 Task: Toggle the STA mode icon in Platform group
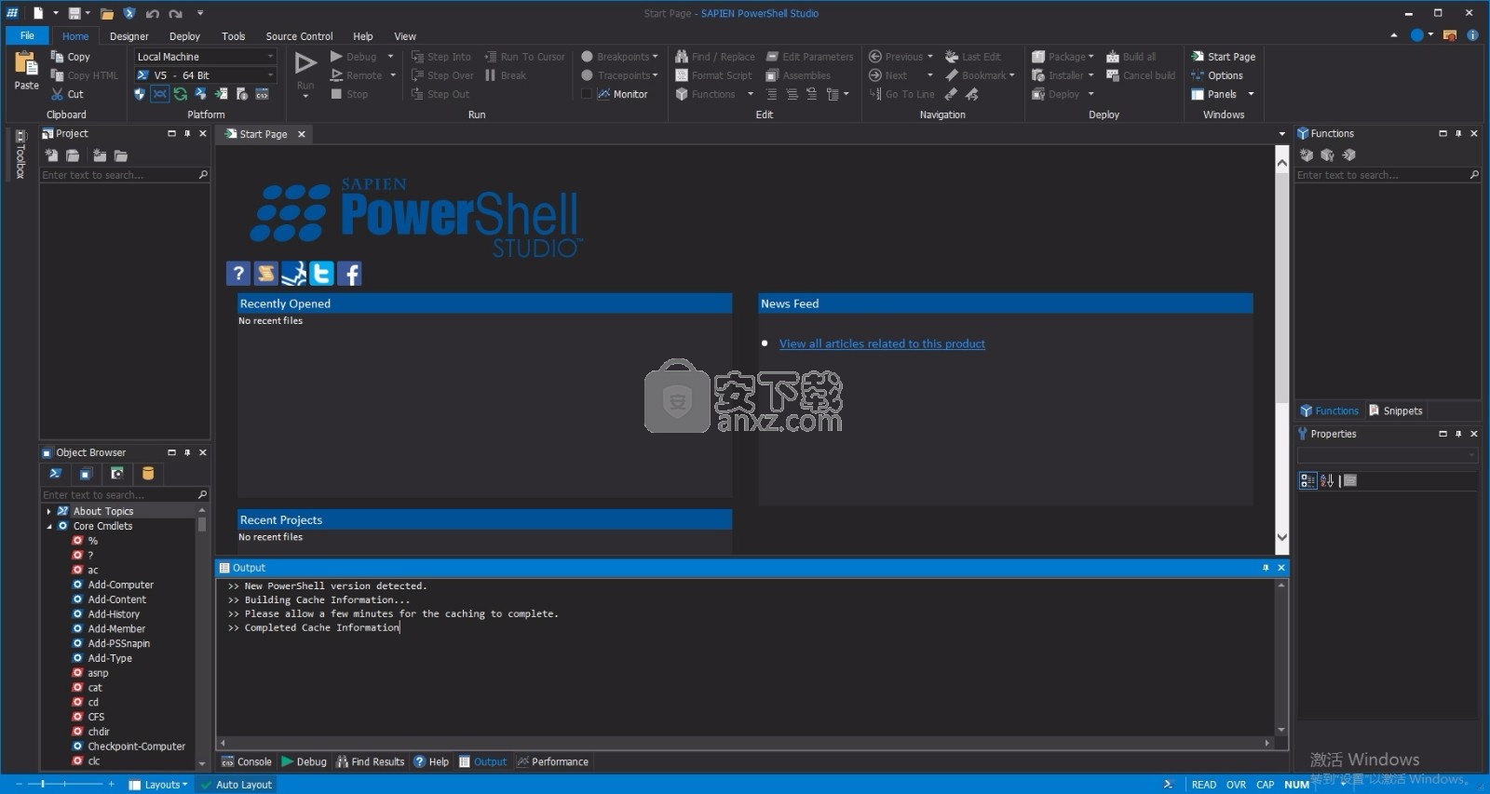[x=160, y=94]
